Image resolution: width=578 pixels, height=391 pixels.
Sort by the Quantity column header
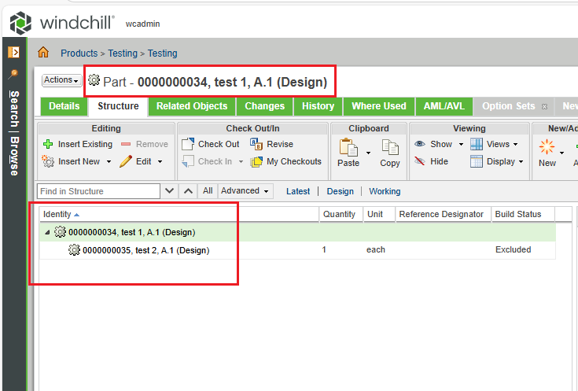tap(341, 214)
